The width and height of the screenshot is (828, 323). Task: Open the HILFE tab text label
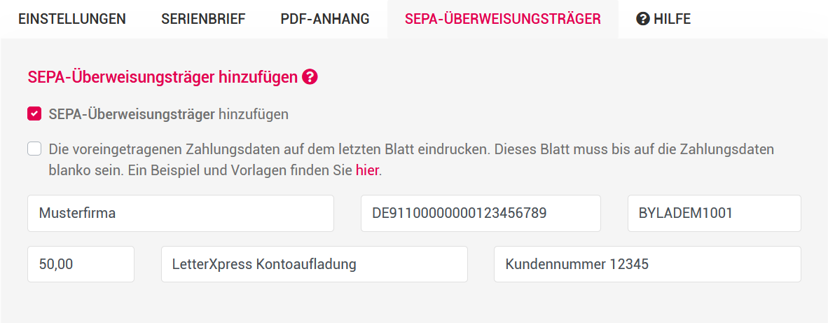click(x=672, y=19)
